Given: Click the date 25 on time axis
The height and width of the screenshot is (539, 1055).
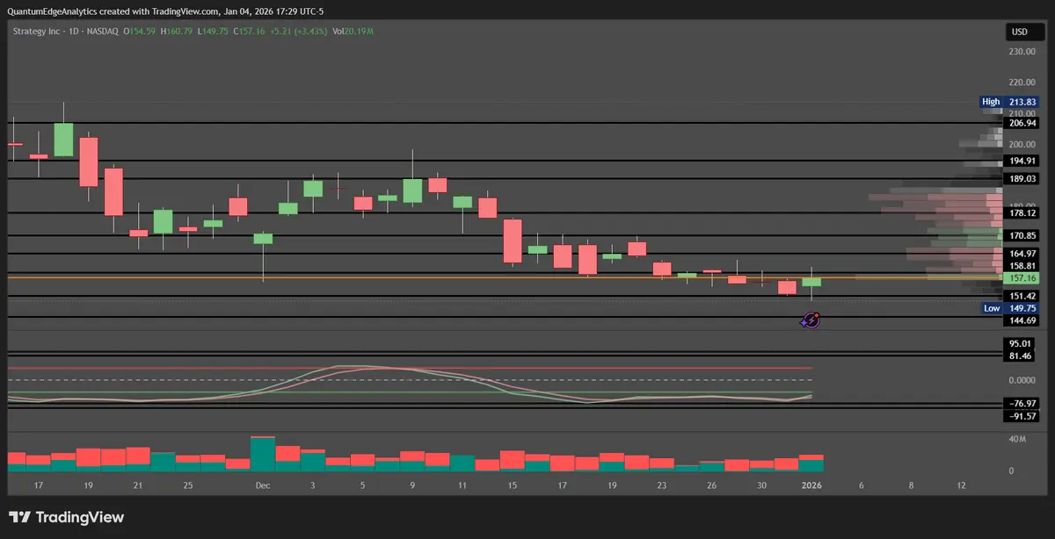Looking at the screenshot, I should coord(188,485).
